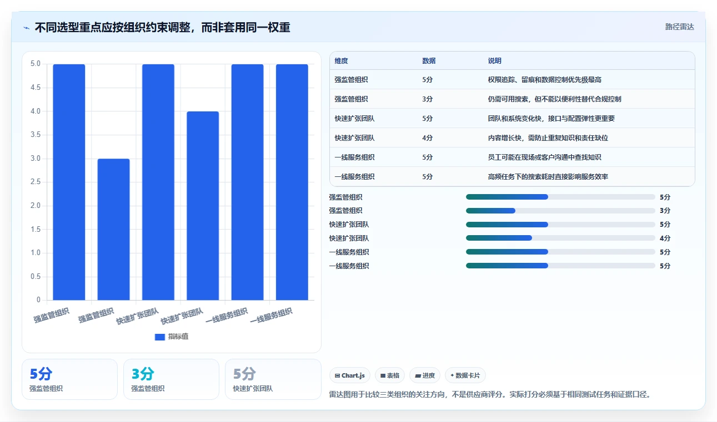The height and width of the screenshot is (422, 717).
Task: Click the 表格 tag's table icon
Action: [x=383, y=376]
